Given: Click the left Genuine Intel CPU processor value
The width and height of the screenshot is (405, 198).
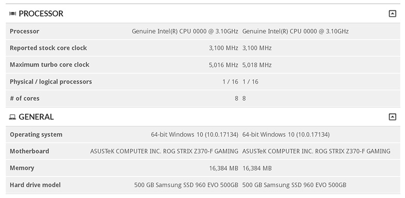Looking at the screenshot, I should click(185, 31).
